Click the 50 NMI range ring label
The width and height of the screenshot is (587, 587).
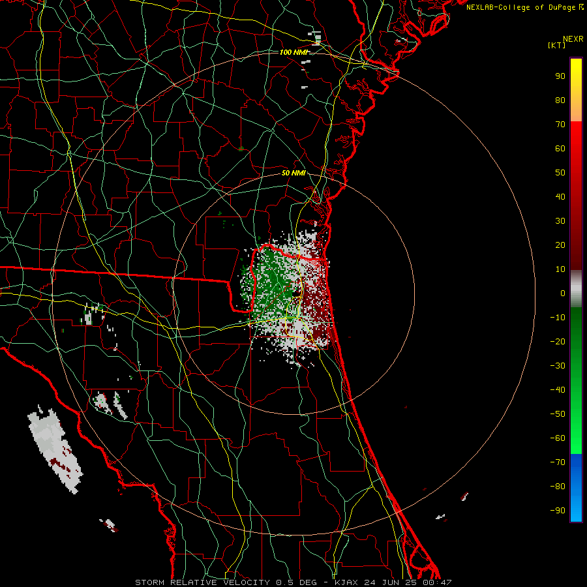tap(293, 173)
